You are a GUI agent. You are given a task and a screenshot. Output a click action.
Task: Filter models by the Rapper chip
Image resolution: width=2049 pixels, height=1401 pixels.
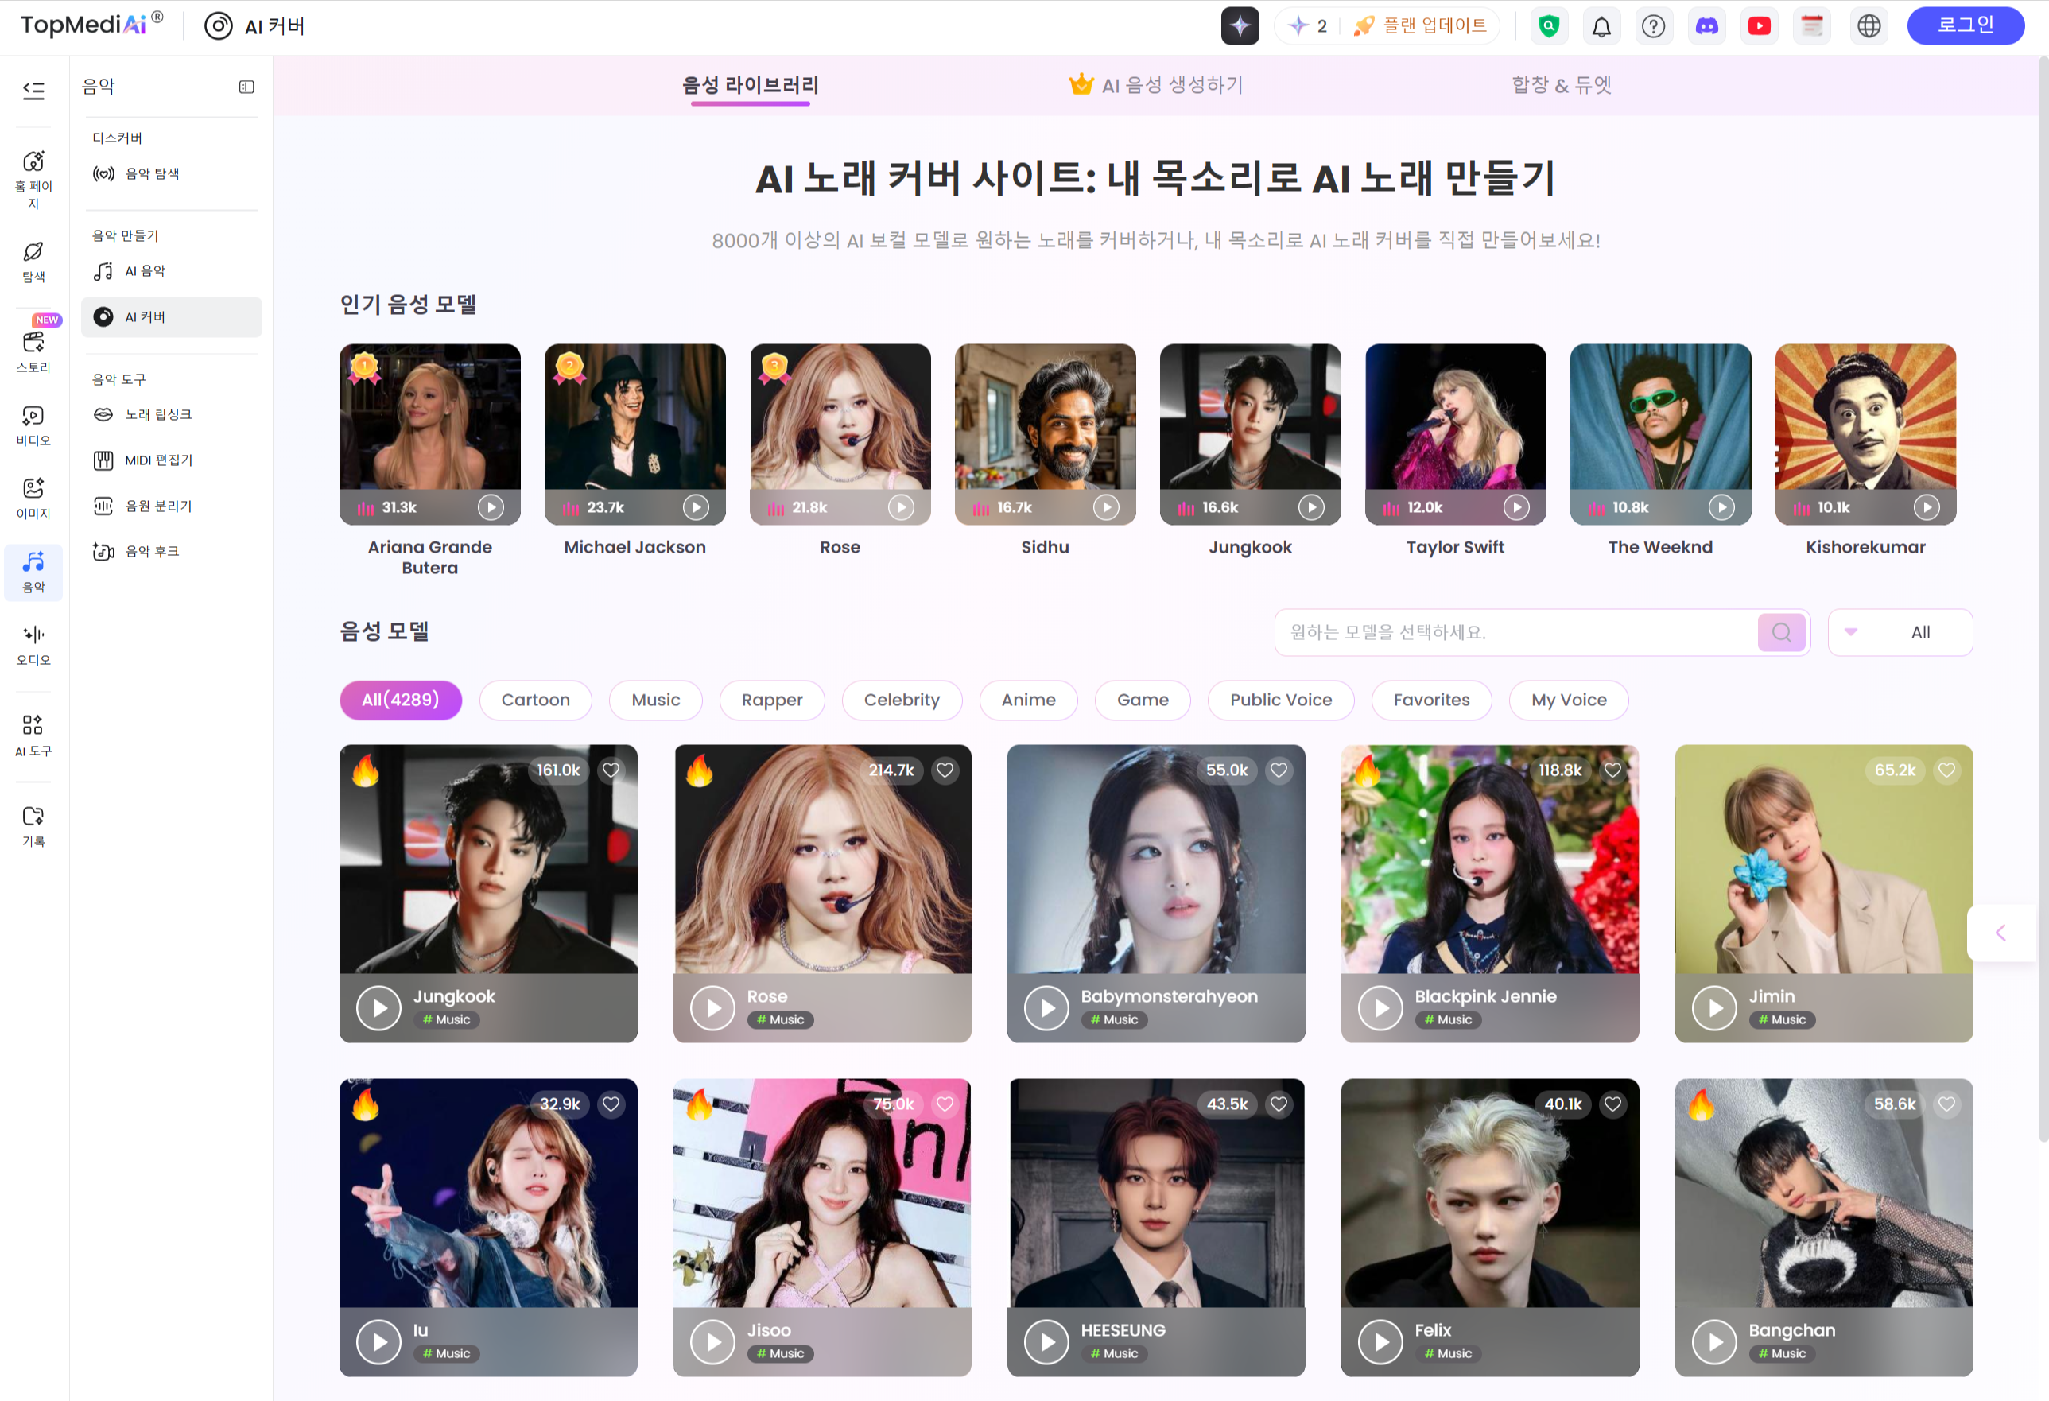tap(771, 700)
